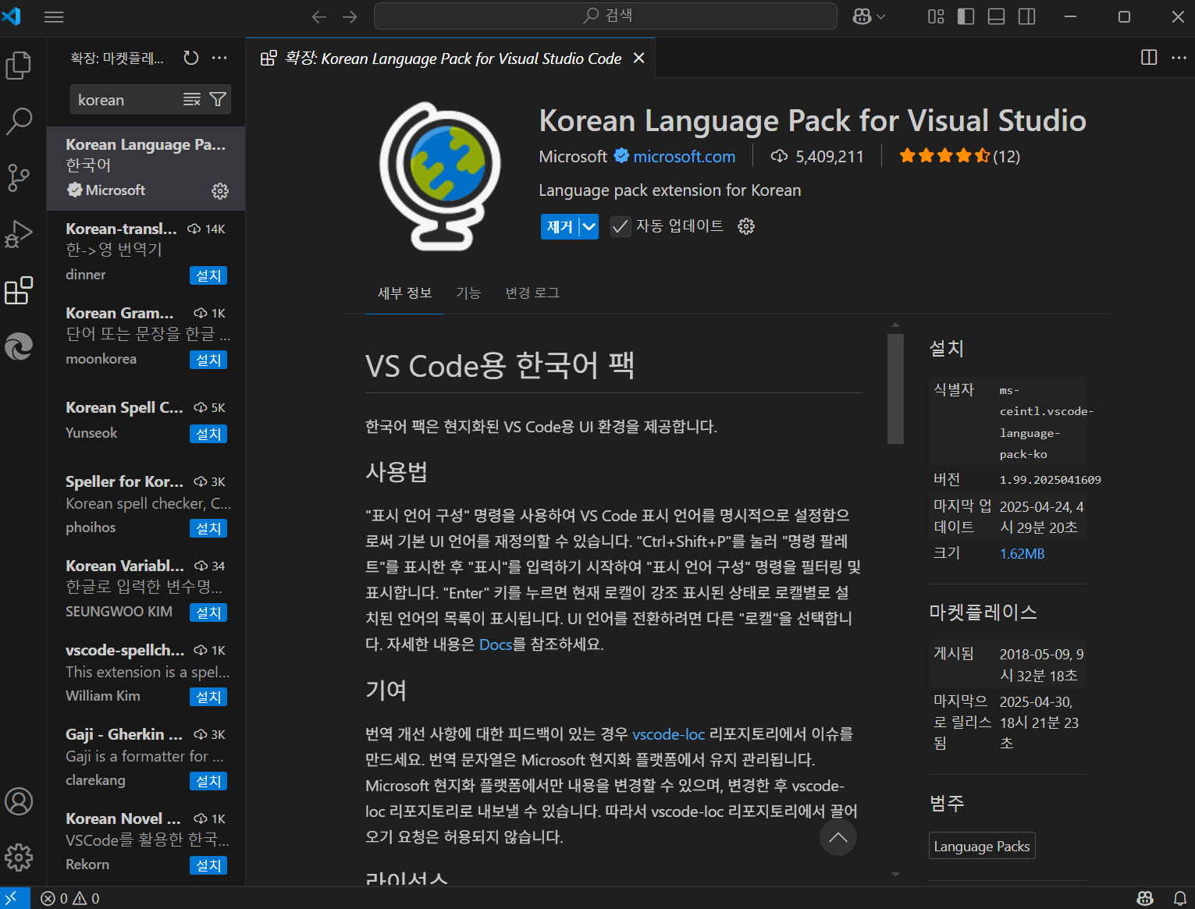Open Copilot status bar icon
Image resolution: width=1195 pixels, height=909 pixels.
pyautogui.click(x=1145, y=899)
